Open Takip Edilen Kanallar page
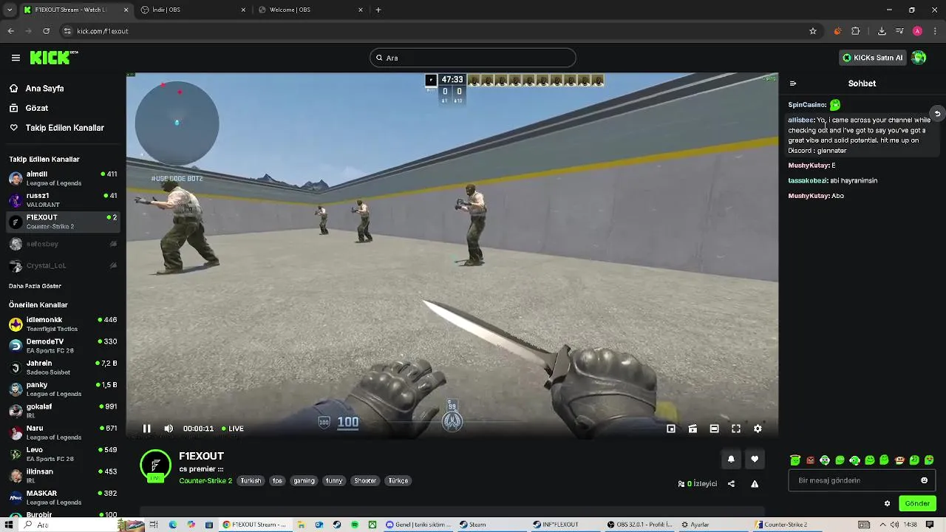The height and width of the screenshot is (532, 946). pos(64,128)
